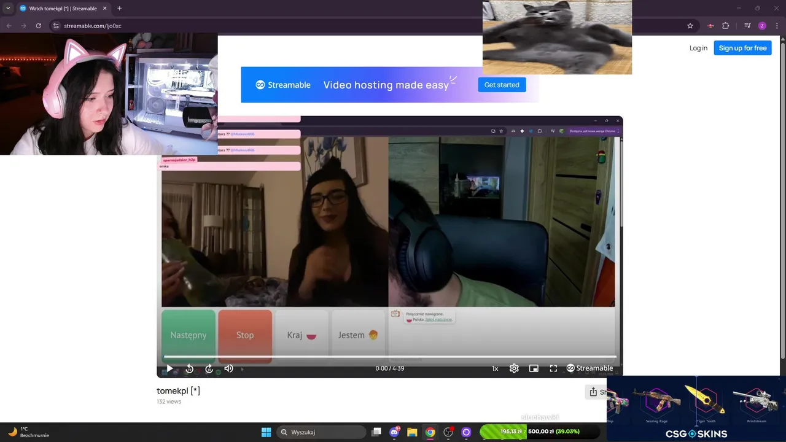Image resolution: width=786 pixels, height=442 pixels.
Task: Open the Chrome profile Z avatar
Action: point(762,26)
